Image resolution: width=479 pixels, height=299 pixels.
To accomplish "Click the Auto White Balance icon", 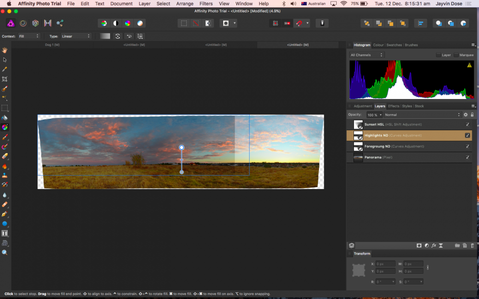I will coord(140,23).
